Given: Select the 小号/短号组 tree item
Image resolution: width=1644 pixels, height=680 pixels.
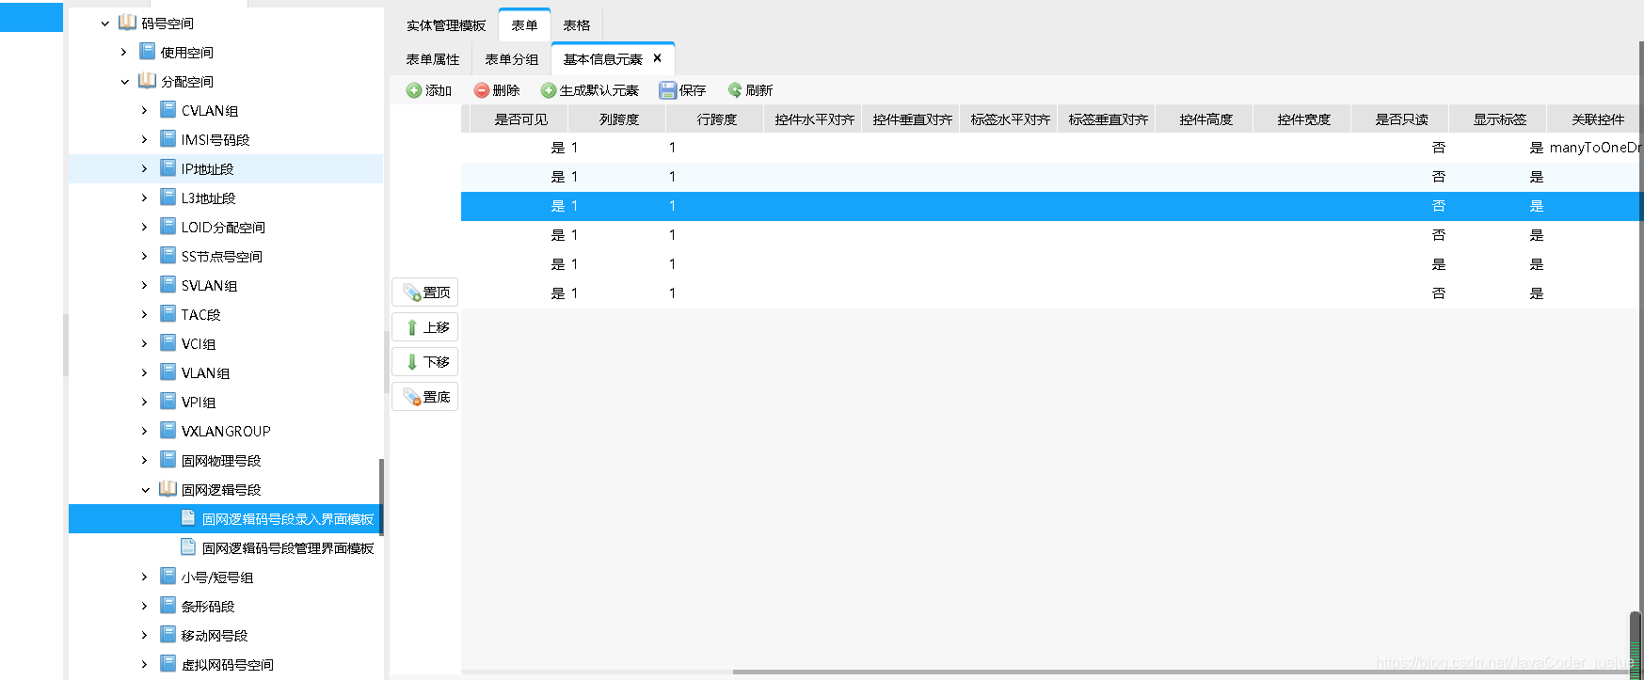Looking at the screenshot, I should pos(217,577).
